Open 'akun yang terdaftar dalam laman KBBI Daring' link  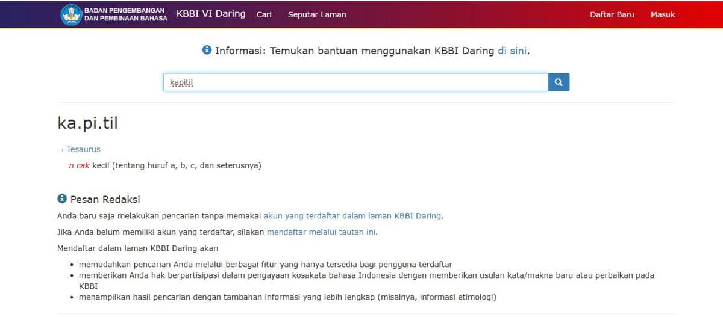point(352,215)
